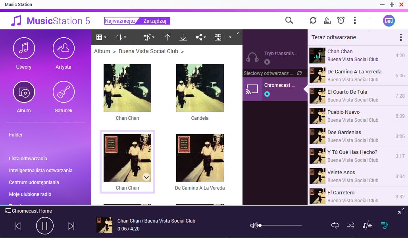Open the view mode grid dropdown
The width and height of the screenshot is (408, 238).
(x=101, y=37)
